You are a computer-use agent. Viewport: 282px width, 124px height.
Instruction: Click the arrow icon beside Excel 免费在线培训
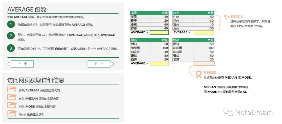[12, 113]
